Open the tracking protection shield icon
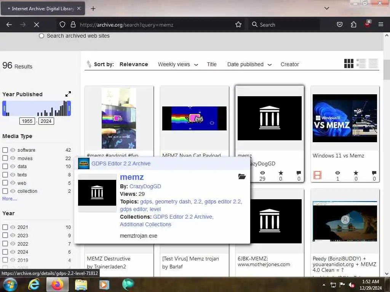The width and height of the screenshot is (390, 292). pos(62,24)
